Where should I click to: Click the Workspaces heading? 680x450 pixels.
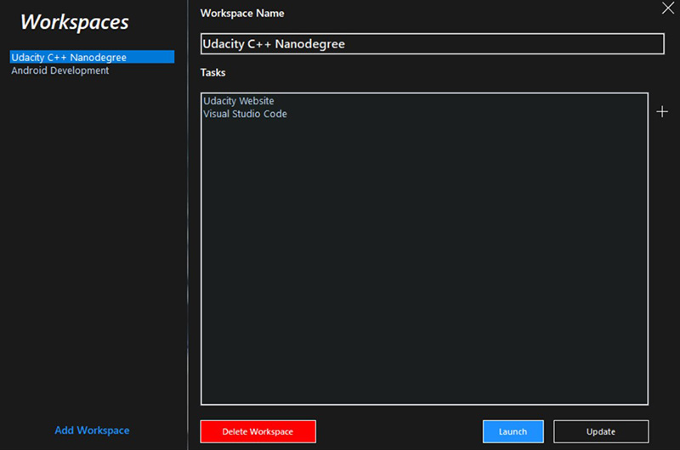75,22
